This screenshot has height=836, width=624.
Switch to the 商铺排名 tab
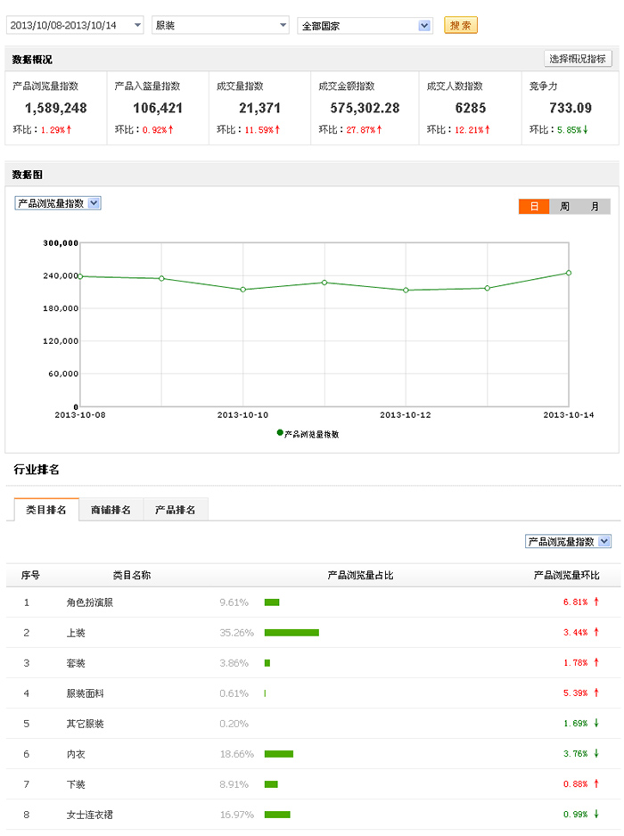click(111, 510)
